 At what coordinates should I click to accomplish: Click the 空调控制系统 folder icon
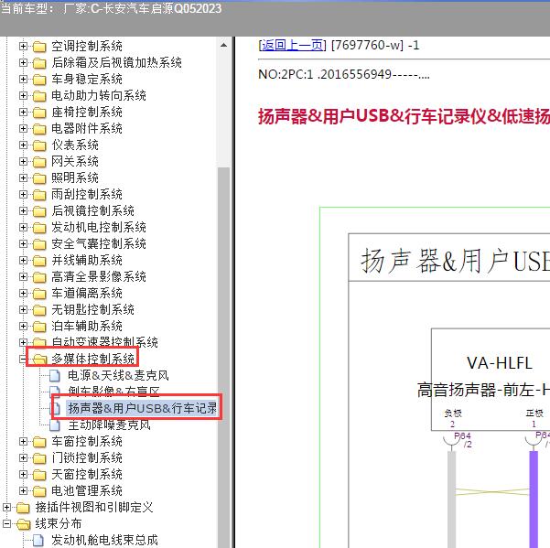[39, 47]
